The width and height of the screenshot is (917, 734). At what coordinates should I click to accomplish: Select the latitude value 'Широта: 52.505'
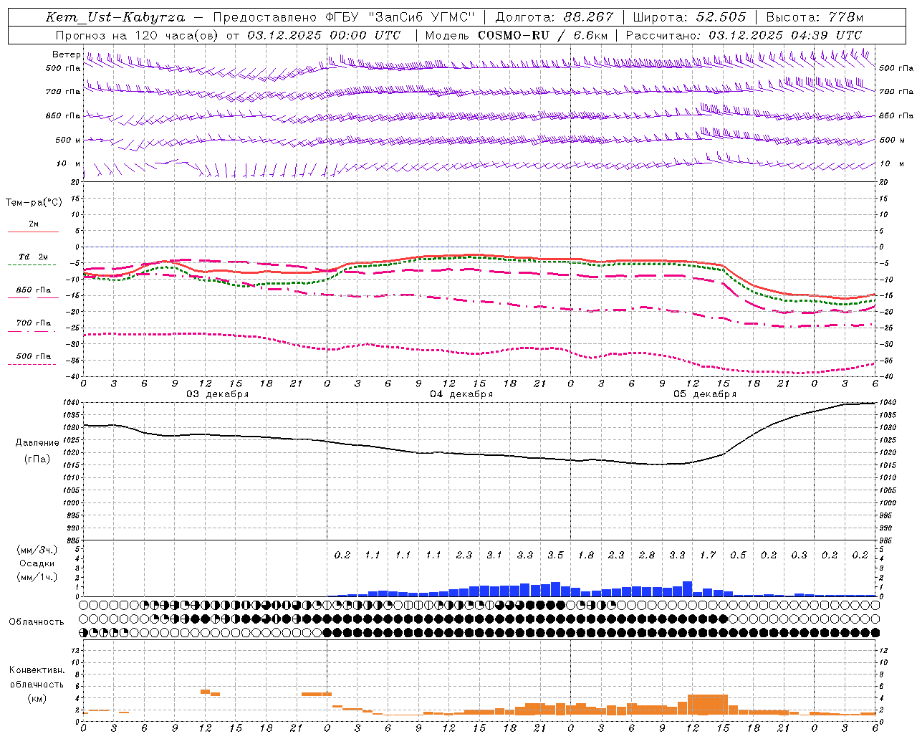pos(688,17)
